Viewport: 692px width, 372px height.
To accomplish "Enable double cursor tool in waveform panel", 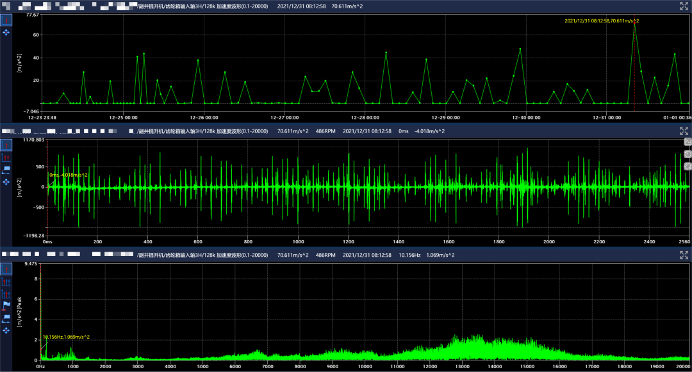I will [6, 158].
